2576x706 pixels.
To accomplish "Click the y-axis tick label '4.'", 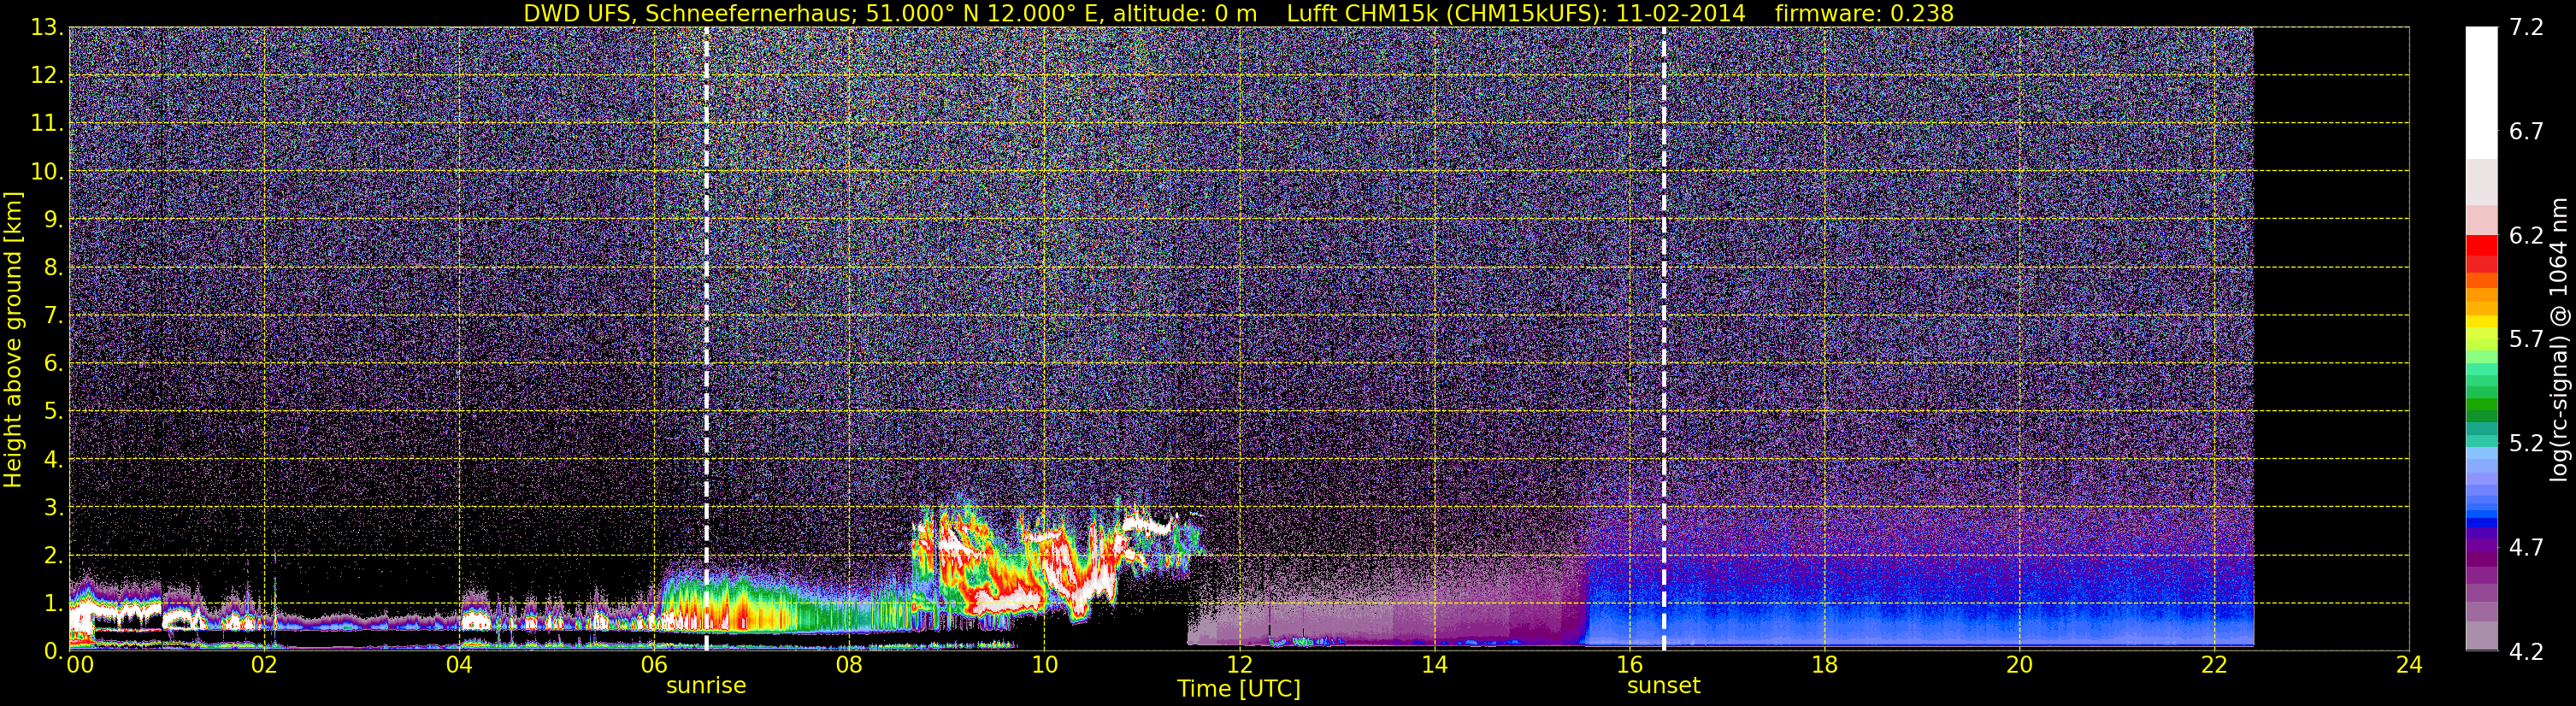I will 53,459.
